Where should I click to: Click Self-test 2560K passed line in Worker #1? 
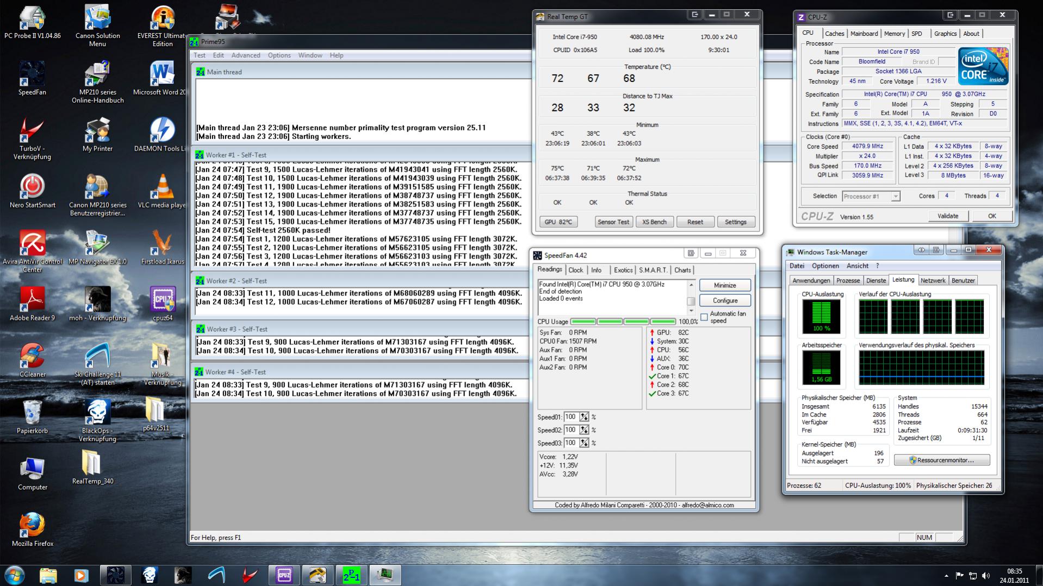pyautogui.click(x=263, y=230)
